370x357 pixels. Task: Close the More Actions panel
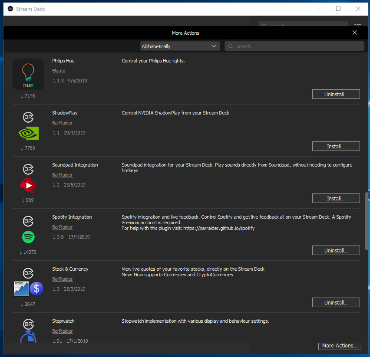click(355, 33)
